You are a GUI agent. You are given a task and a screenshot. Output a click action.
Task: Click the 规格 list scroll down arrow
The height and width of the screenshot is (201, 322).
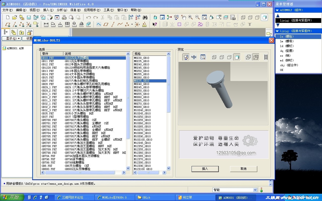pos(169,168)
